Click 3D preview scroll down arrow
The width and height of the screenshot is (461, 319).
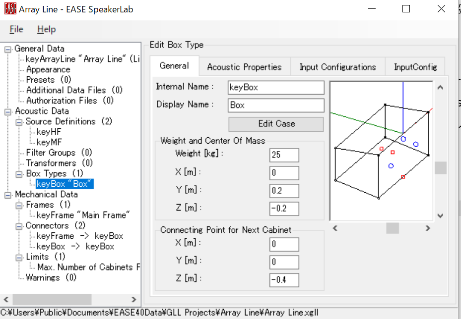(440, 215)
